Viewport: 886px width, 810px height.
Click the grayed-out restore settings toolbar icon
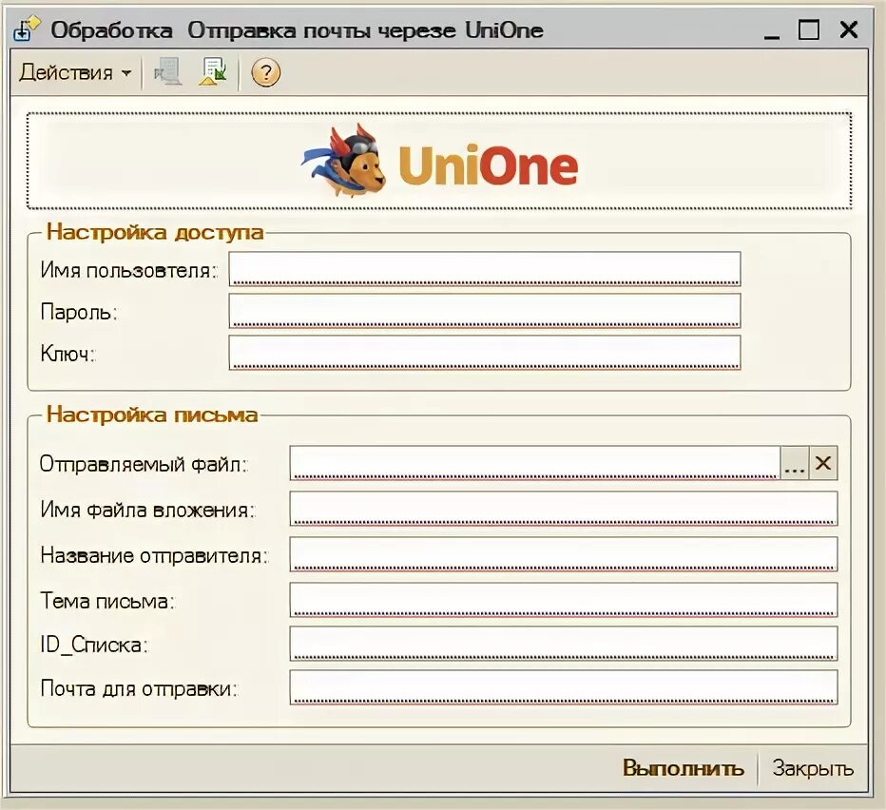click(x=168, y=73)
